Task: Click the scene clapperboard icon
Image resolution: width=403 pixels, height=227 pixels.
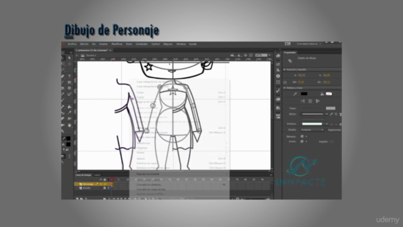Action: (x=82, y=55)
